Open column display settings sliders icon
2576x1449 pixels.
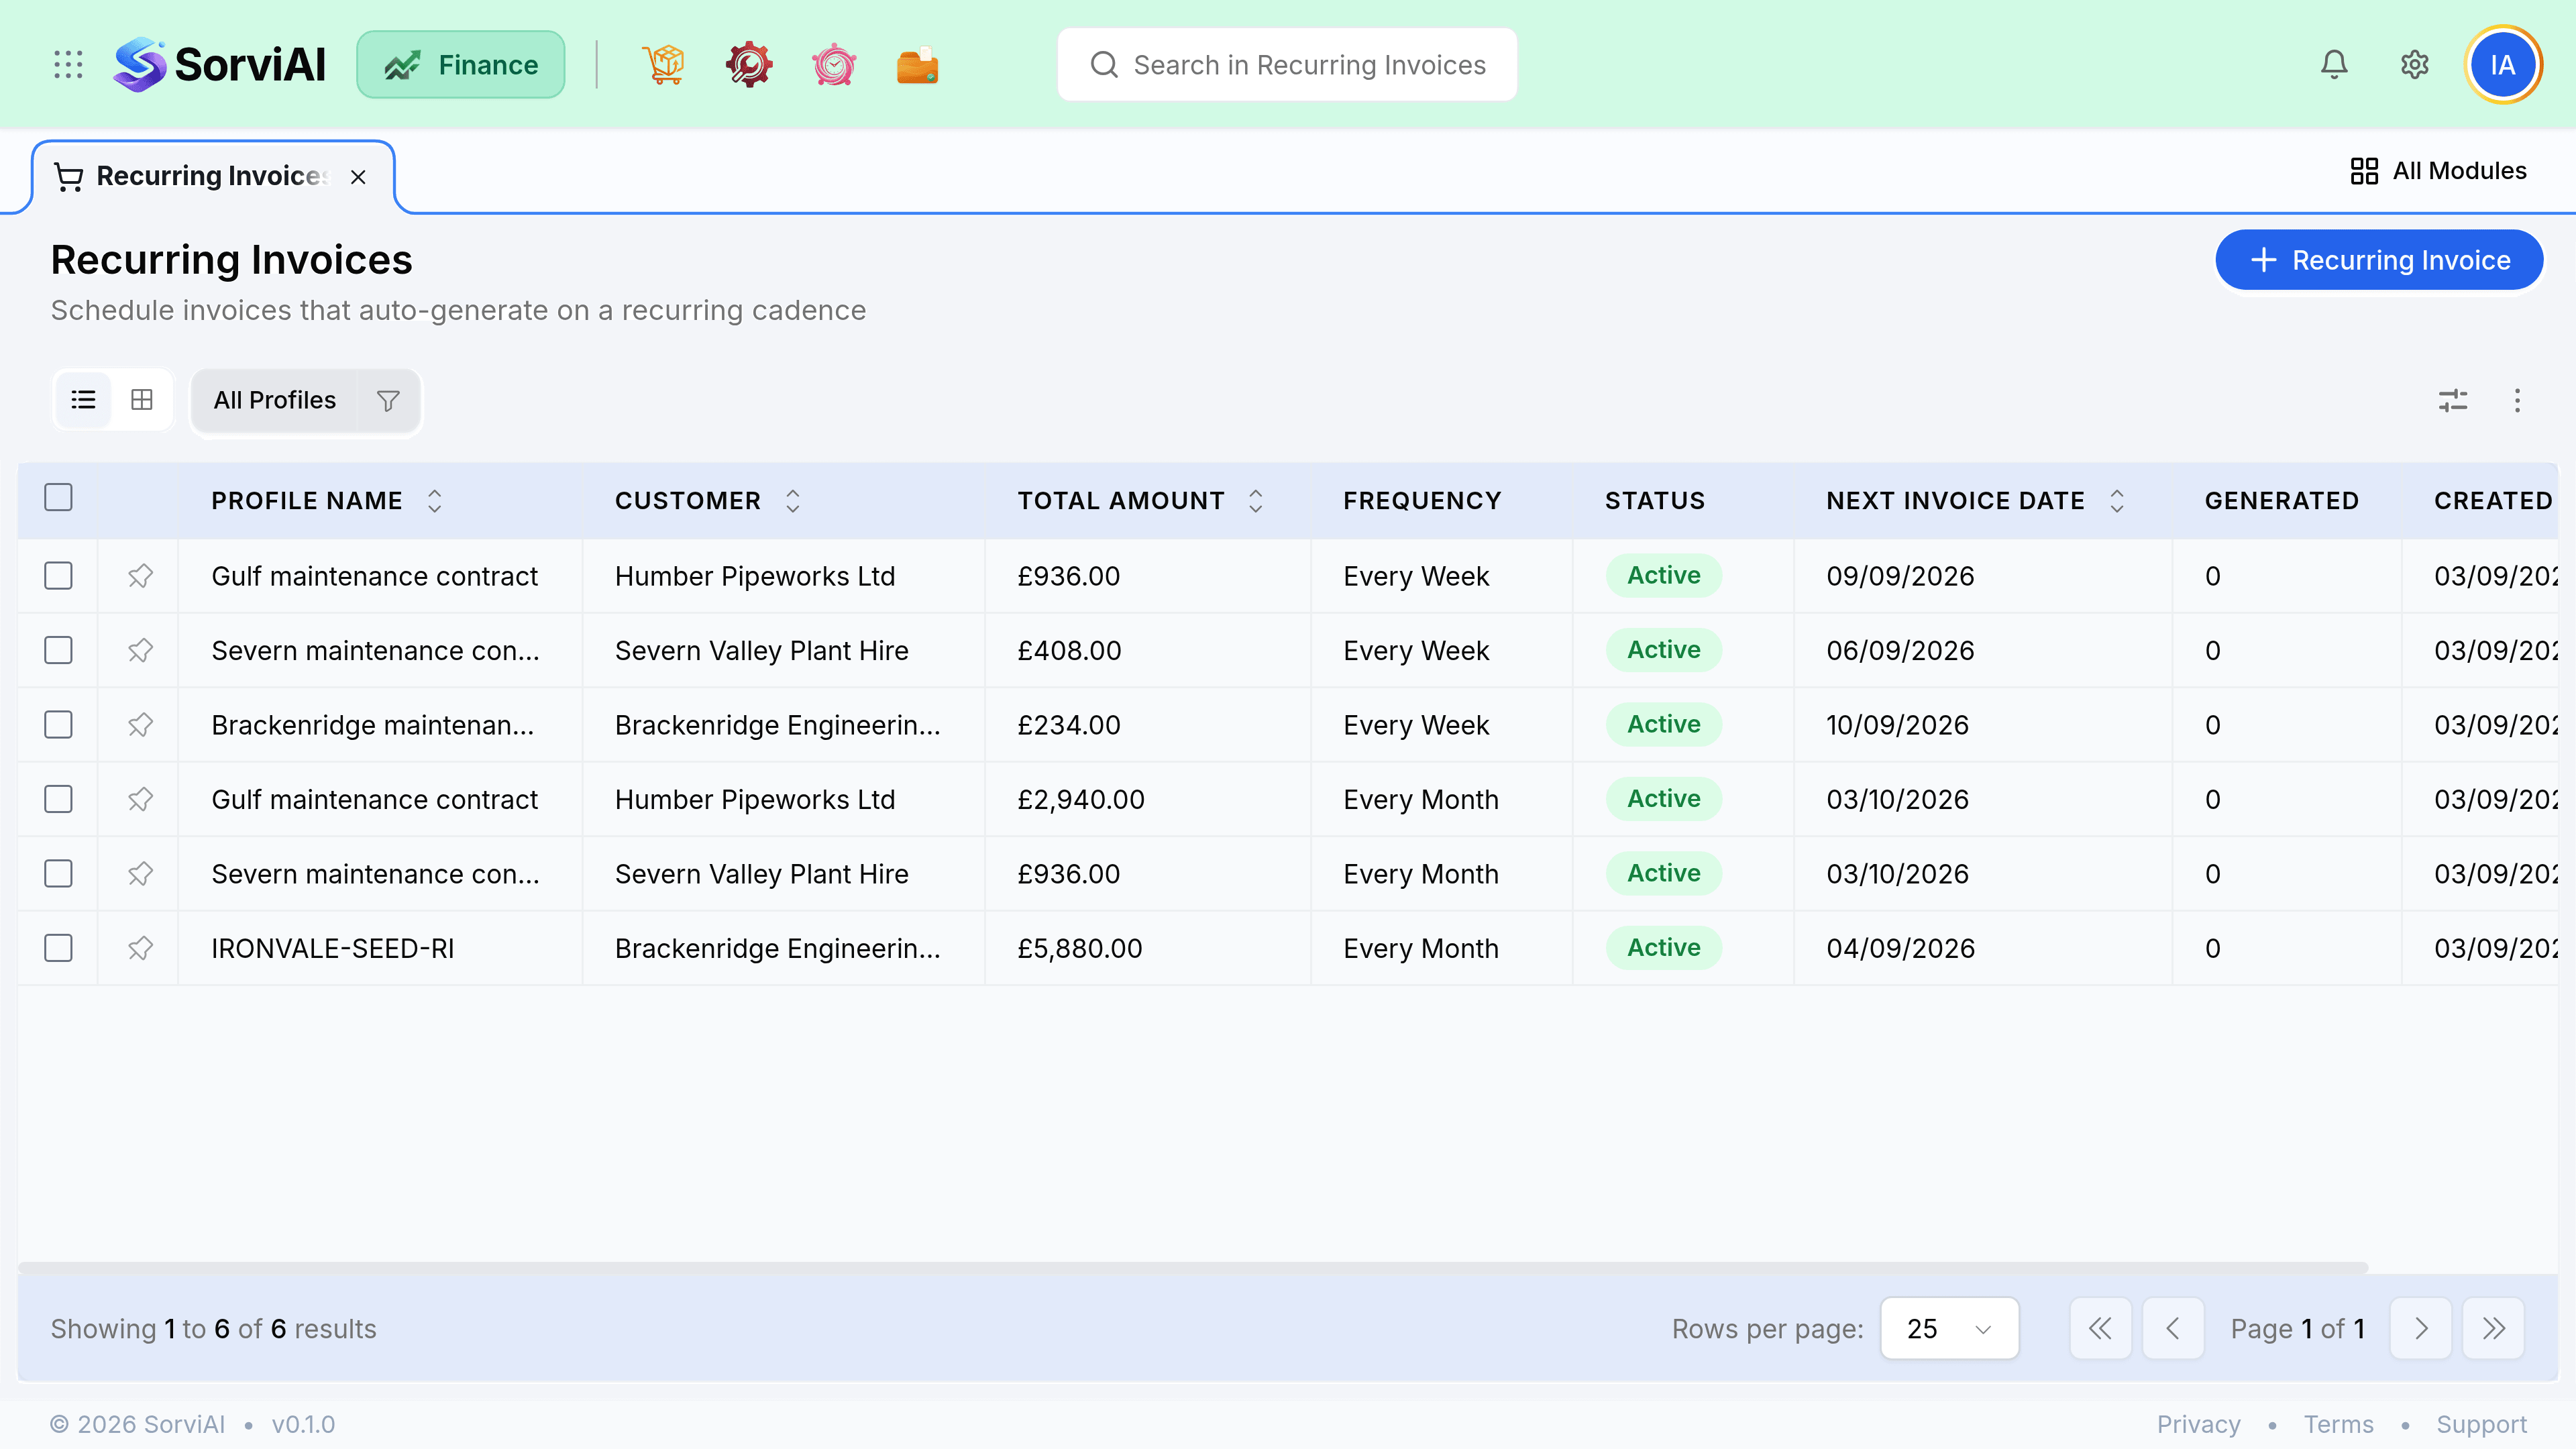(x=2452, y=401)
